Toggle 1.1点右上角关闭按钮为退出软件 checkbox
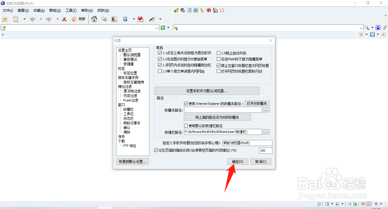Image resolution: width=388 pixels, height=209 pixels. coord(160,53)
